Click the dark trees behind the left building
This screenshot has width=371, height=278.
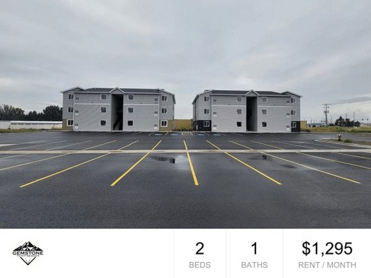[31, 113]
